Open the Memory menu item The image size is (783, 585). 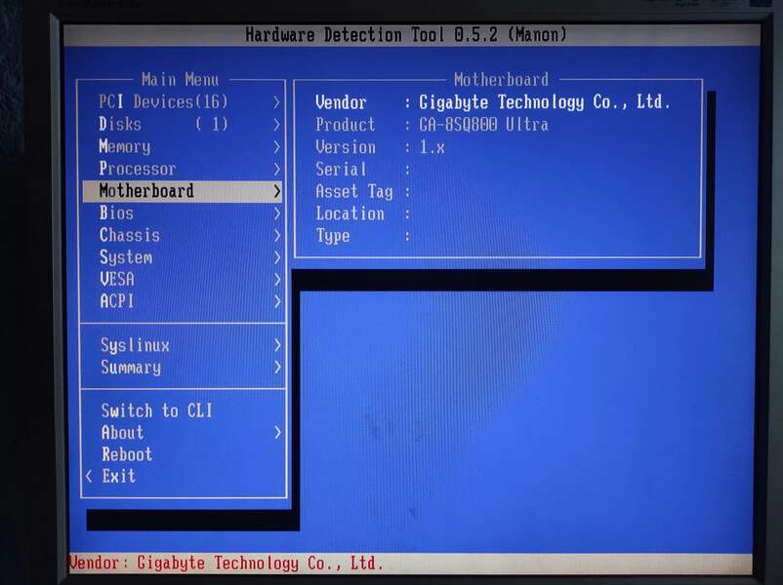(183, 146)
